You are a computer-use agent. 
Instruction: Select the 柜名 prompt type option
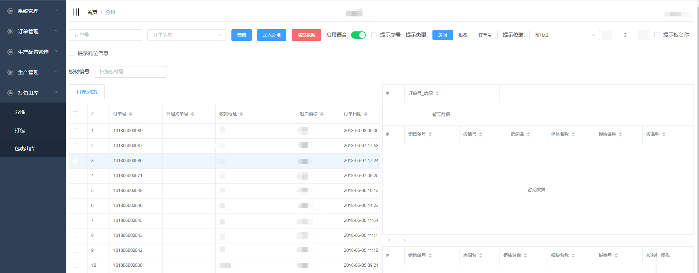pyautogui.click(x=462, y=35)
